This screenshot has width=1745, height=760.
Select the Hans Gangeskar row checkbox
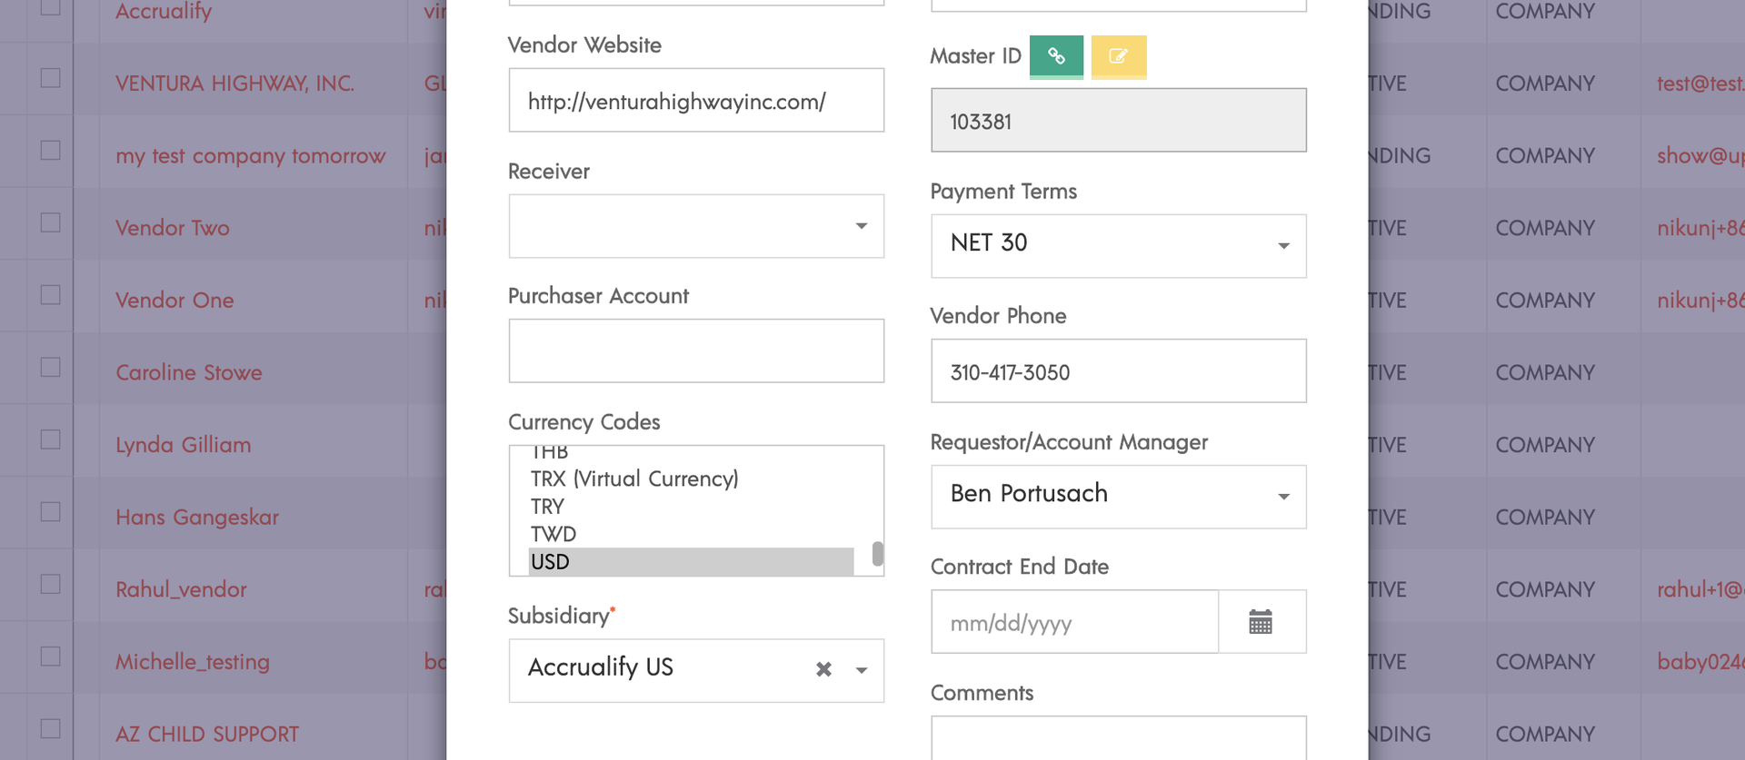[x=51, y=512]
